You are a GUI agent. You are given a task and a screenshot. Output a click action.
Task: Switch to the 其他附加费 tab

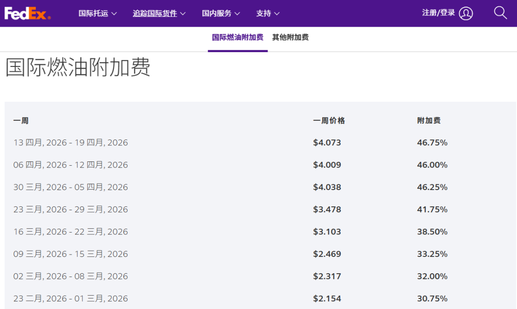coord(290,37)
